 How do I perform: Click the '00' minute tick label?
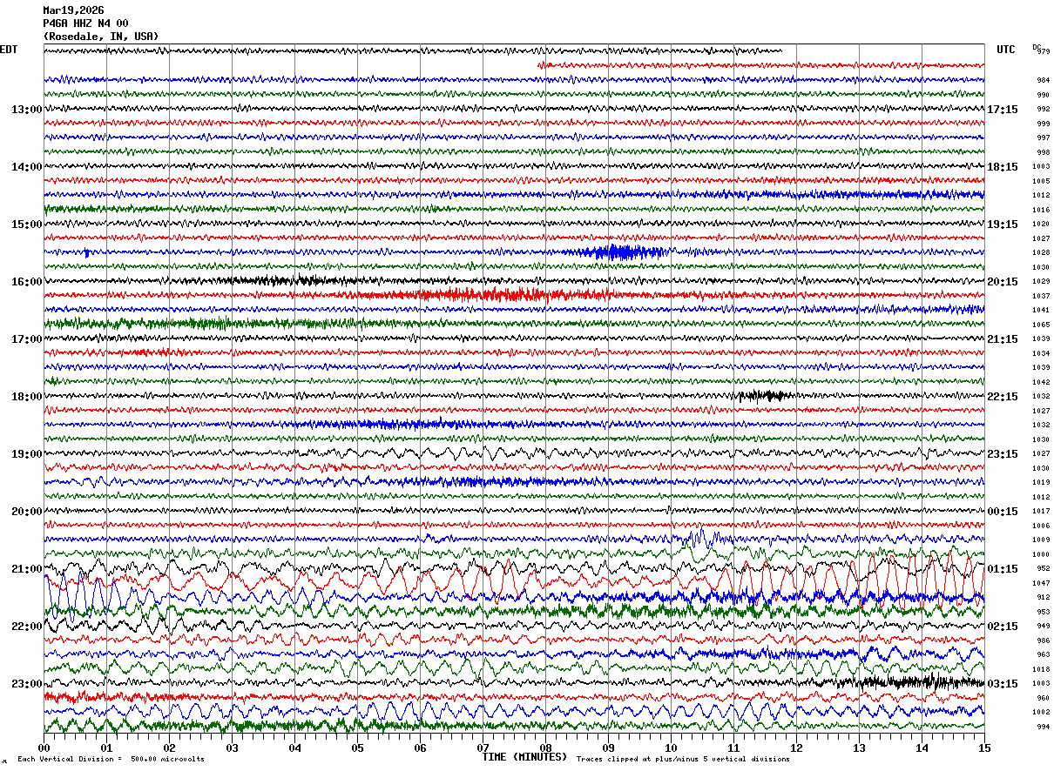point(44,748)
